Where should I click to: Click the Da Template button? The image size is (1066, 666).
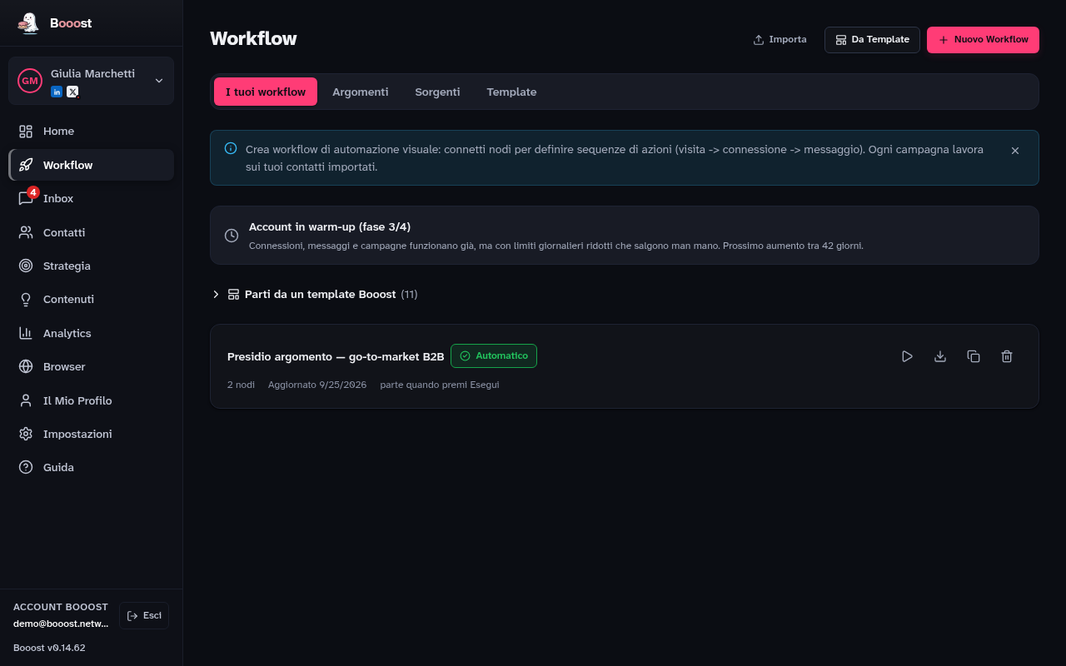(x=872, y=40)
